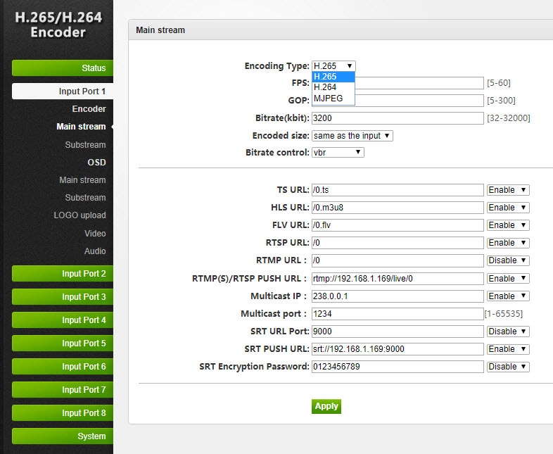Open the Audio settings page
The image size is (553, 454).
(x=95, y=251)
